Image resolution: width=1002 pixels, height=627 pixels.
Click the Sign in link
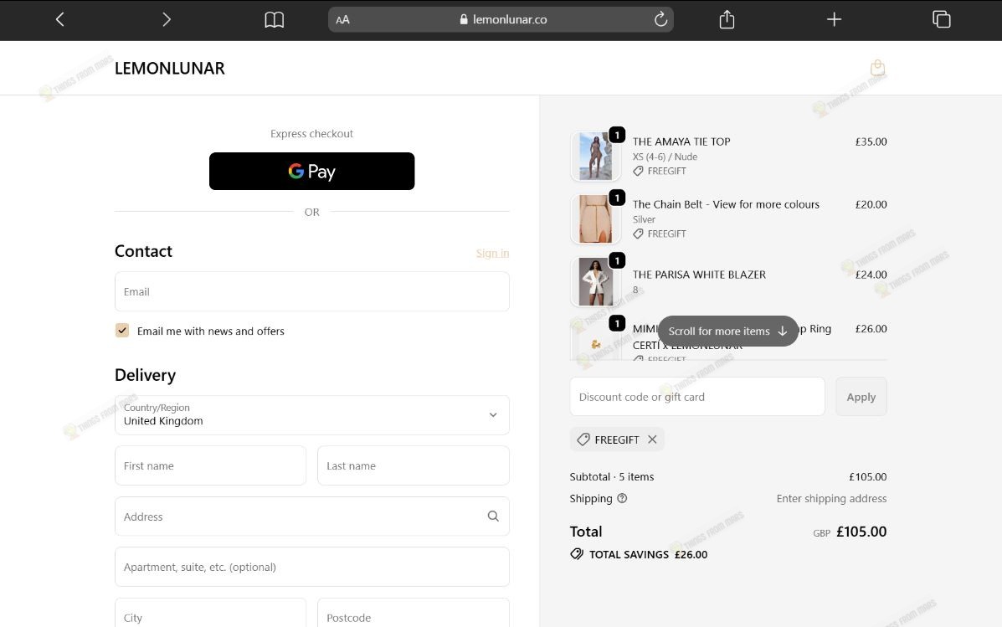click(x=493, y=253)
